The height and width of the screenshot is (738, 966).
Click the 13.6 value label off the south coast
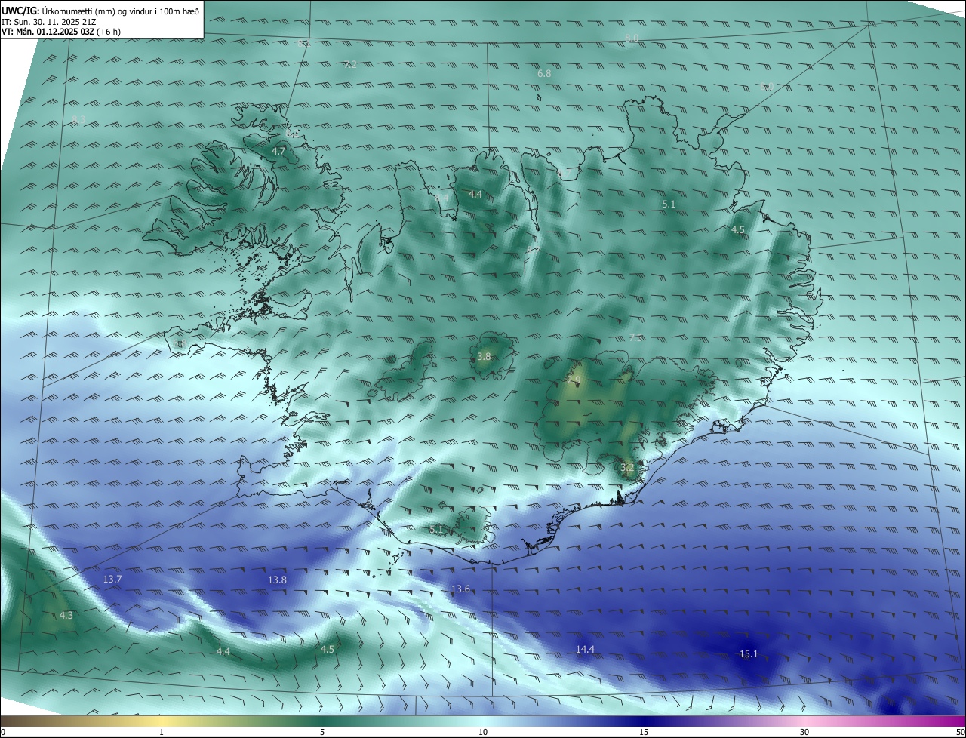460,589
